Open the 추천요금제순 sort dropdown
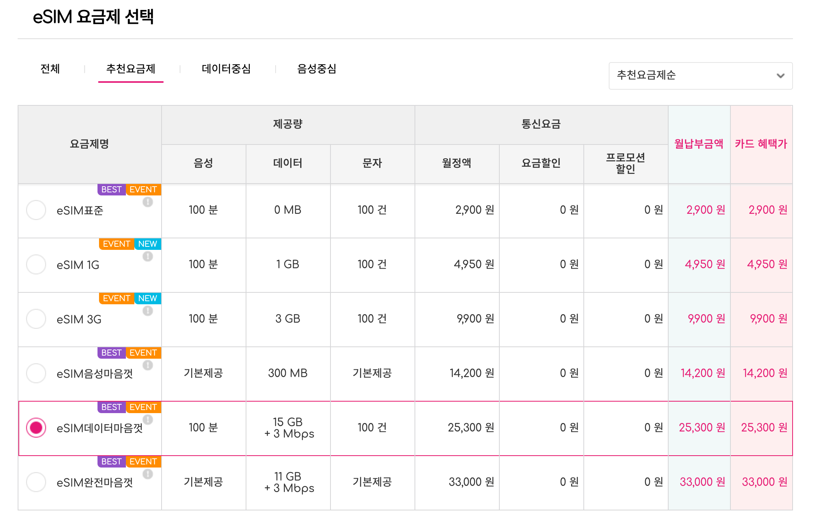Screen dimensions: 816x525 (x=700, y=75)
